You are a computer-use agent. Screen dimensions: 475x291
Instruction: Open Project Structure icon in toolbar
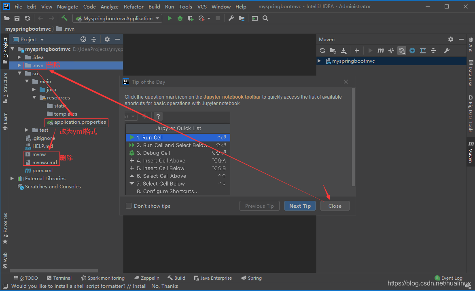pos(242,19)
